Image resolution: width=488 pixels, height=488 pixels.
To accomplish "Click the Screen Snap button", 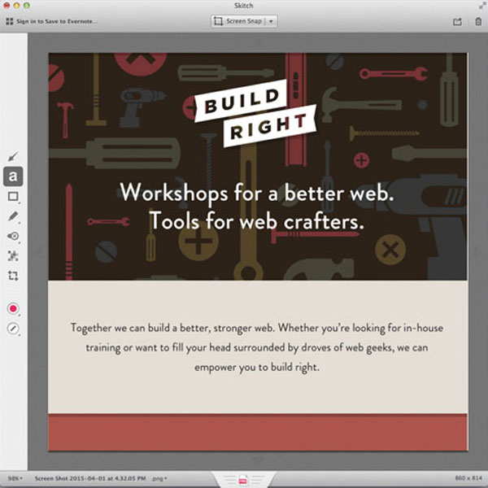I will click(x=238, y=21).
